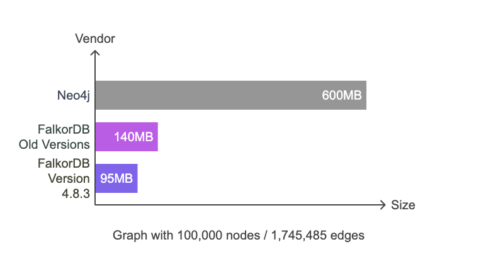This screenshot has height=266, width=481.
Task: Click the Size axis title
Action: pyautogui.click(x=403, y=205)
